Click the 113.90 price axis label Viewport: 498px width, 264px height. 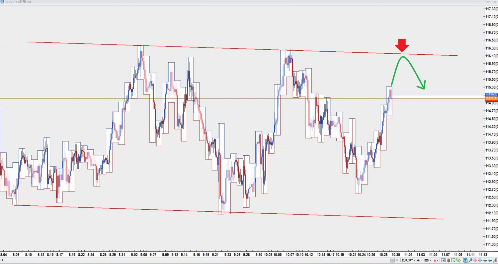(491, 142)
